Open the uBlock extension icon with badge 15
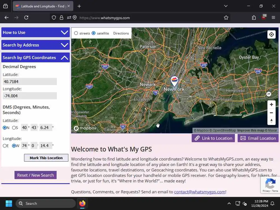The width and height of the screenshot is (280, 210). click(x=264, y=17)
